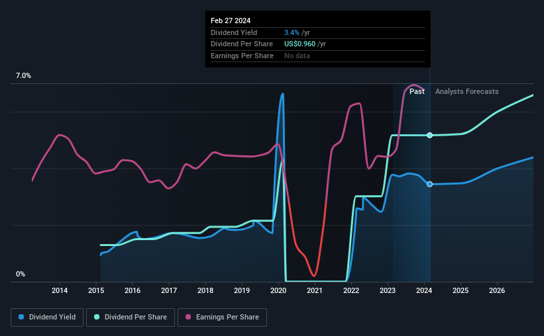The image size is (544, 336).
Task: Click the teal Dividend Per Share legend dot
Action: pyautogui.click(x=97, y=317)
